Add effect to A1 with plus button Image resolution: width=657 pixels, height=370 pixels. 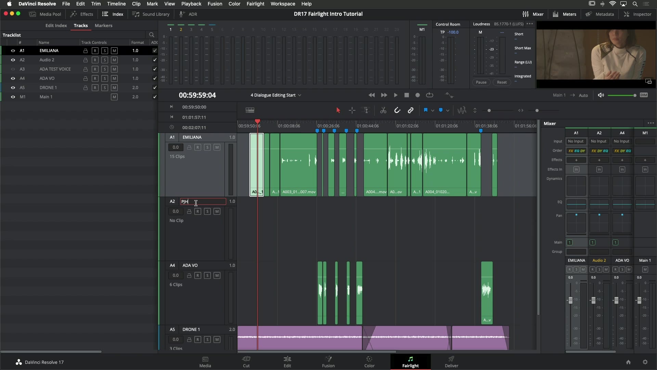click(576, 160)
